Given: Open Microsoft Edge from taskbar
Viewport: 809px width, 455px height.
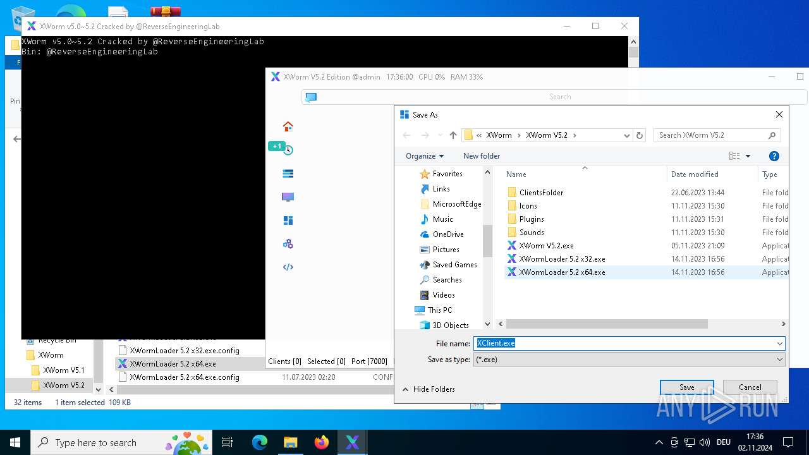Looking at the screenshot, I should point(260,442).
